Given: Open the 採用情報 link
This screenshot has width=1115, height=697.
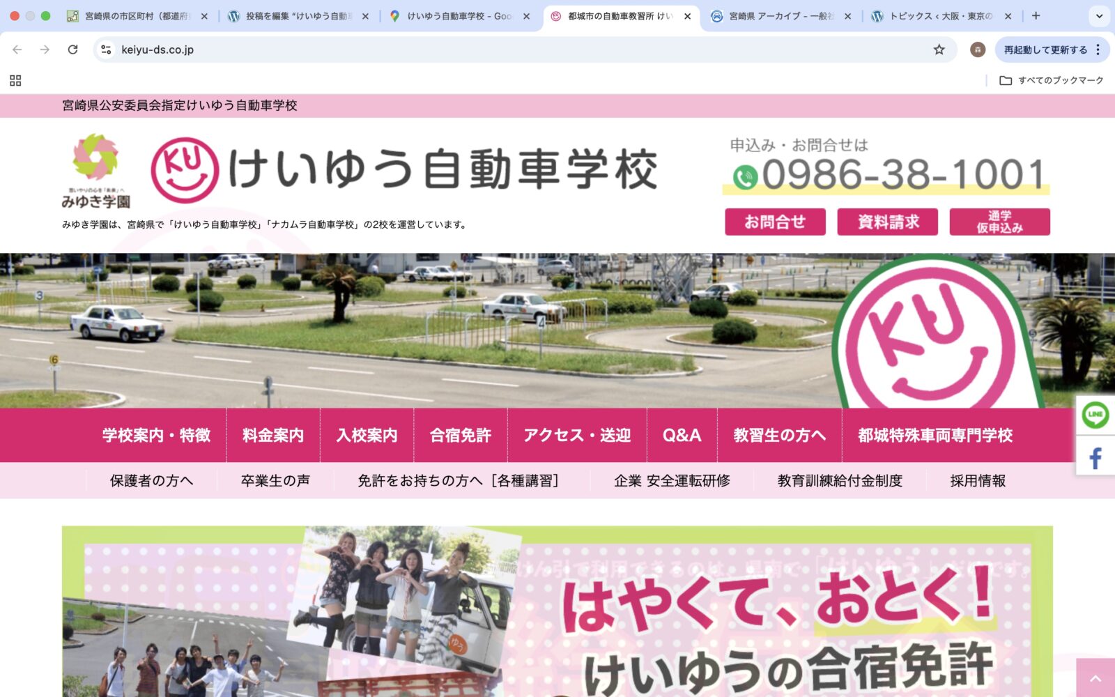Looking at the screenshot, I should (x=976, y=480).
